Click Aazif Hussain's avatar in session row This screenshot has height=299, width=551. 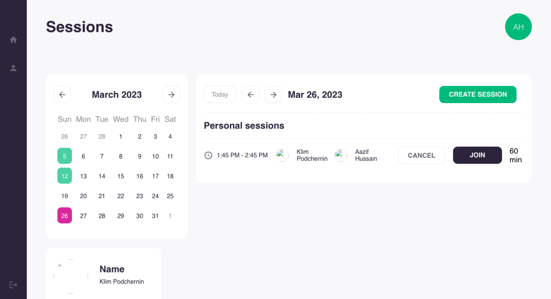tap(341, 155)
